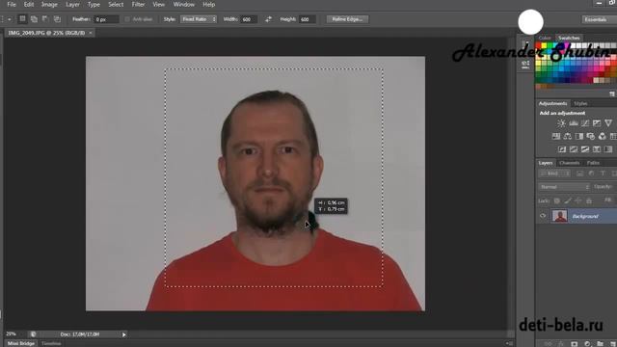Add a Color Balance adjustment
The image size is (617, 347).
[568, 136]
